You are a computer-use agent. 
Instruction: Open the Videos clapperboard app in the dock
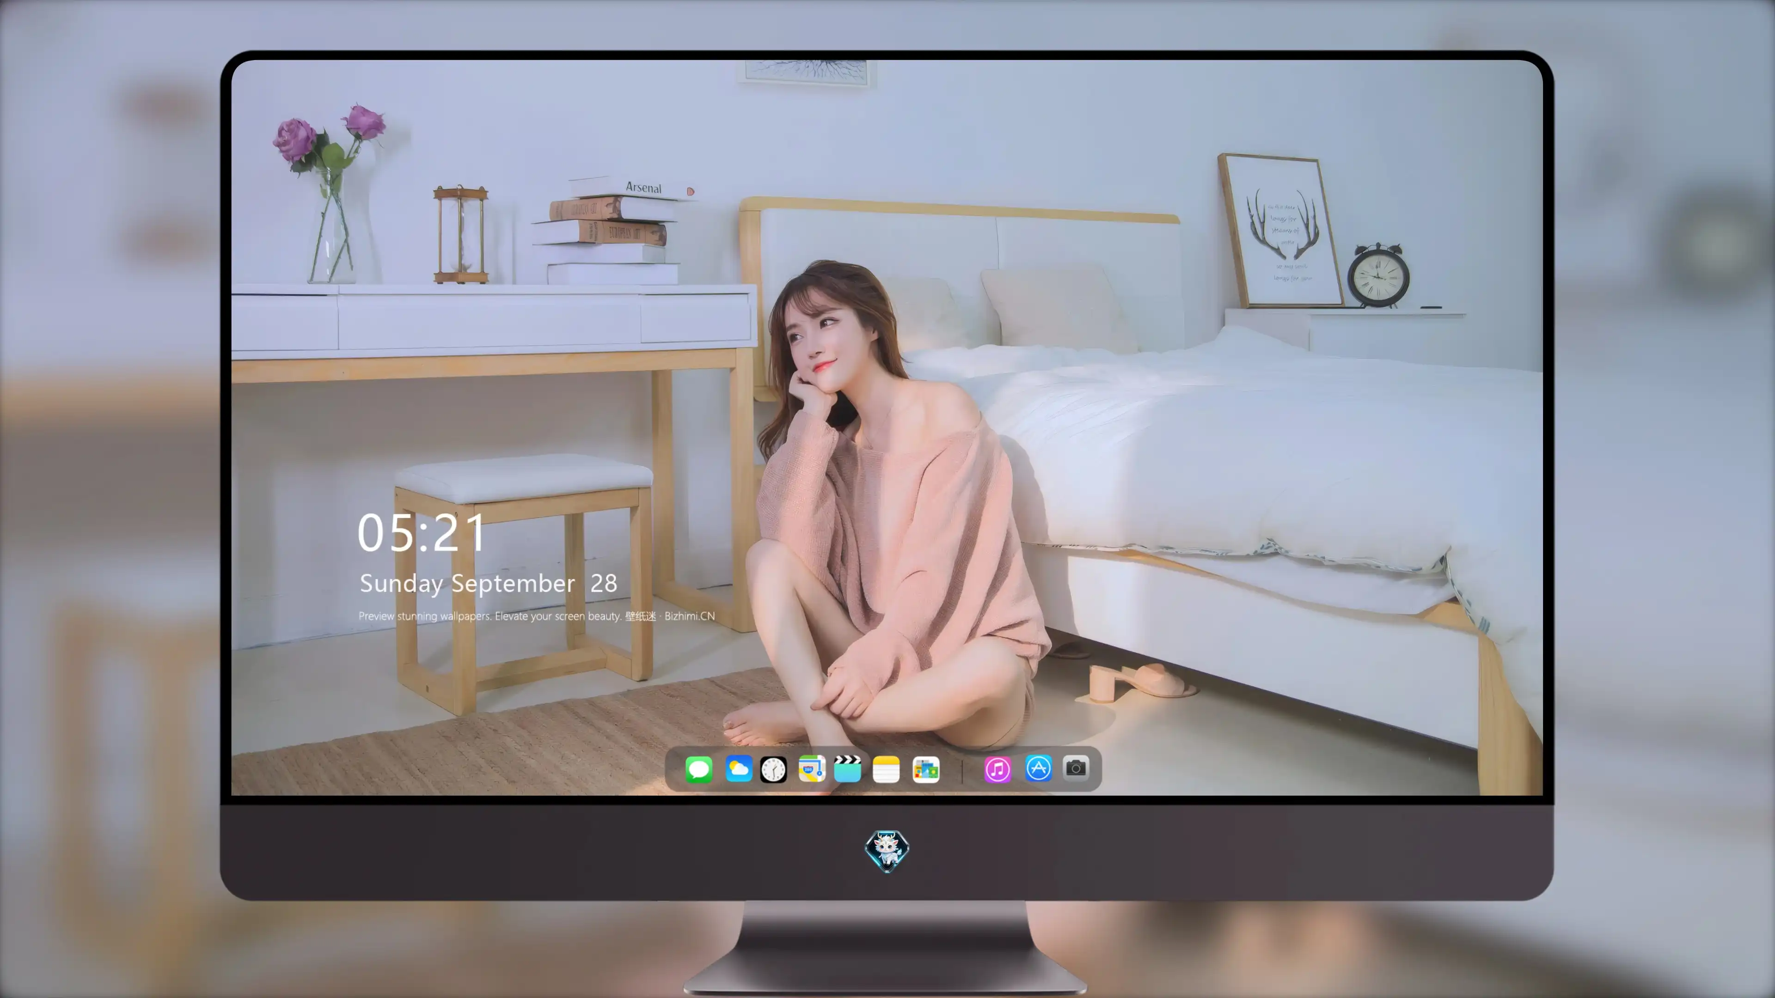point(848,769)
